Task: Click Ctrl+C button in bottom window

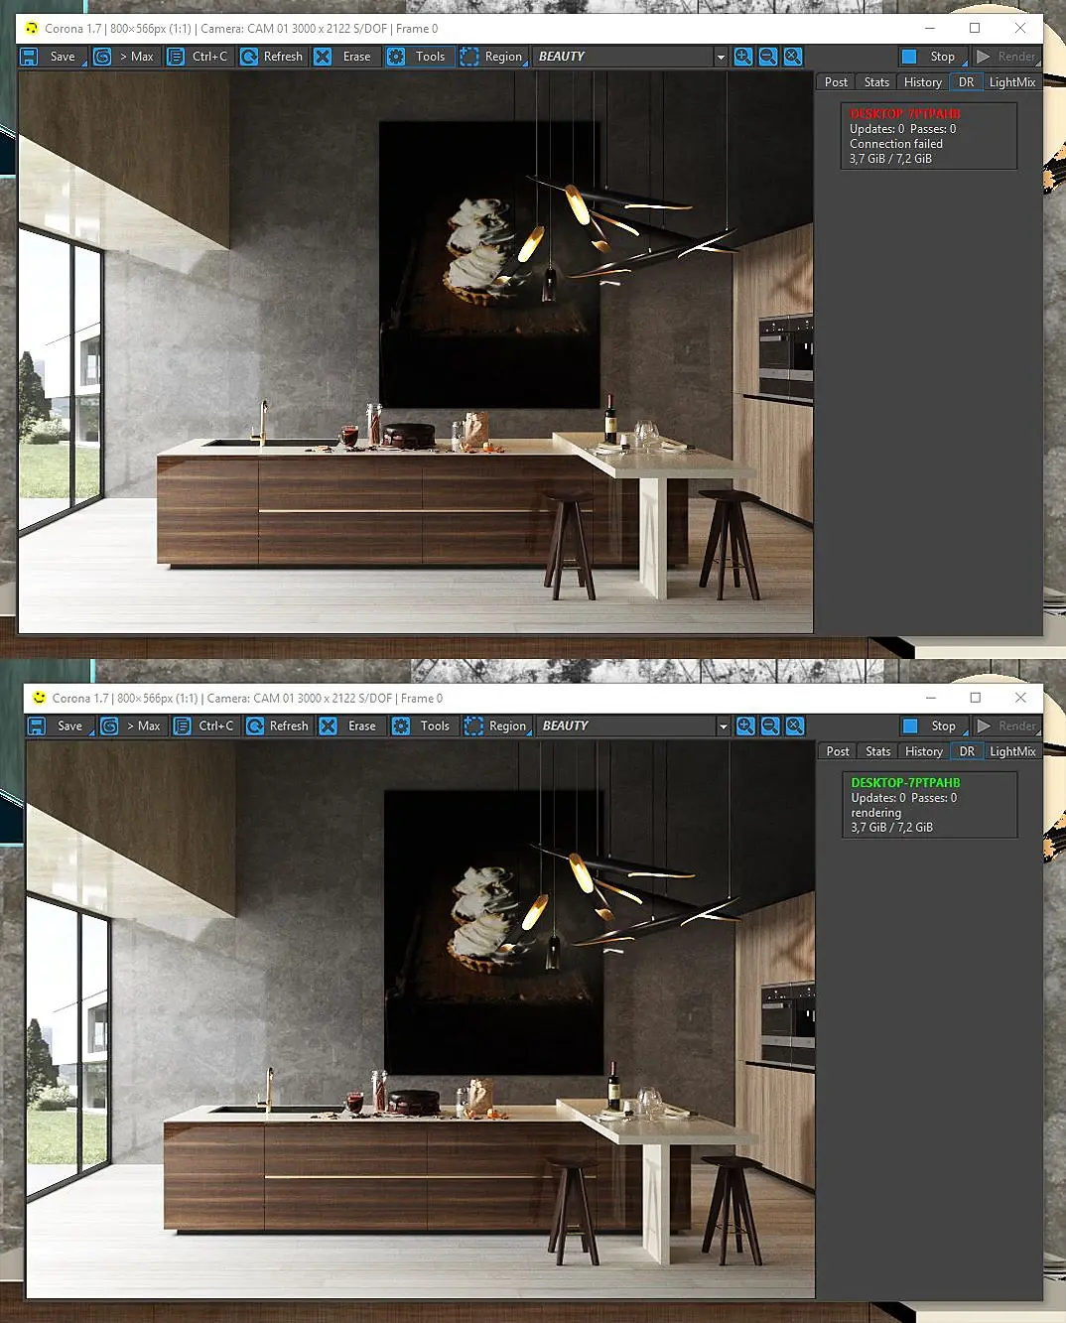Action: point(205,726)
